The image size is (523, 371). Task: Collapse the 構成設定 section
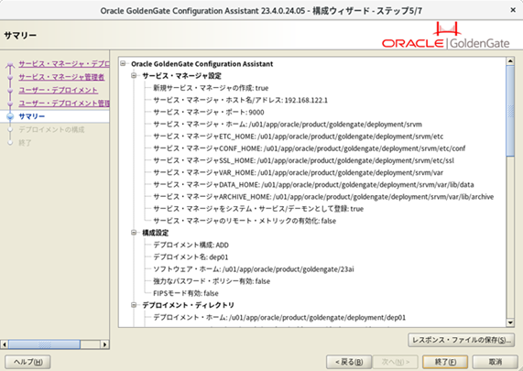(x=134, y=233)
